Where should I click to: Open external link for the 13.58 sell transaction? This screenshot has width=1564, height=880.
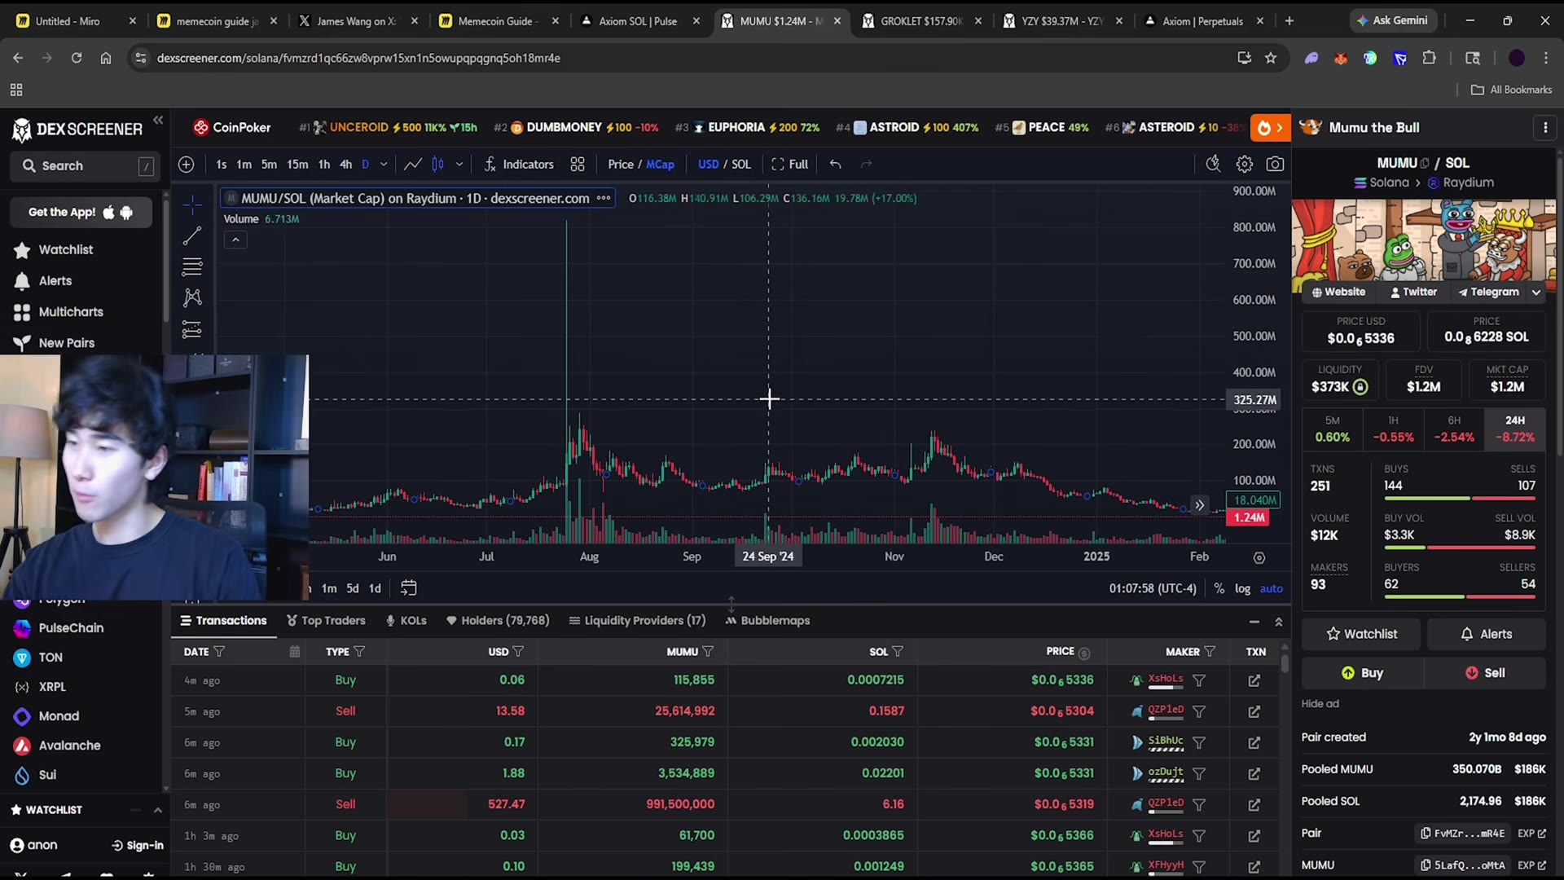pyautogui.click(x=1254, y=711)
